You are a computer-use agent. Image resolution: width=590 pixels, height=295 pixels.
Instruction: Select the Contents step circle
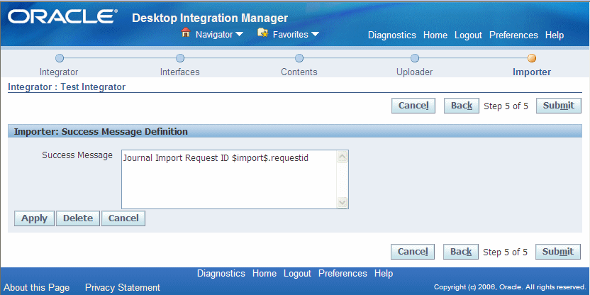point(299,58)
